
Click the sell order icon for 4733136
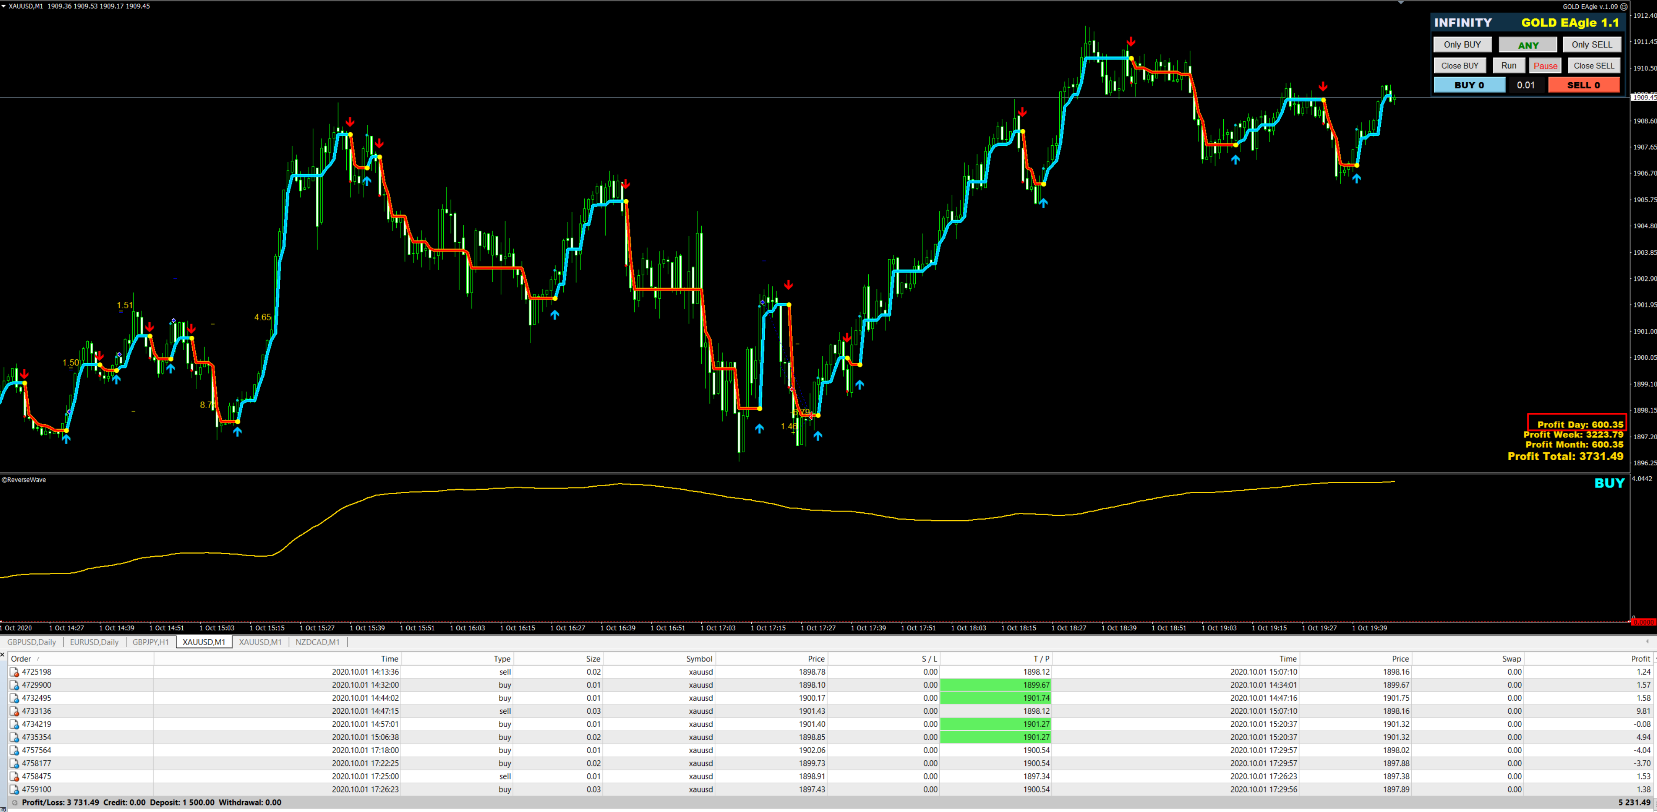tap(14, 711)
